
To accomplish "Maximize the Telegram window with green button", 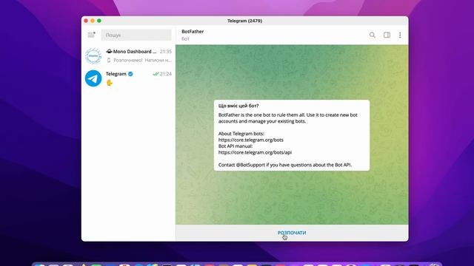I will pyautogui.click(x=99, y=21).
